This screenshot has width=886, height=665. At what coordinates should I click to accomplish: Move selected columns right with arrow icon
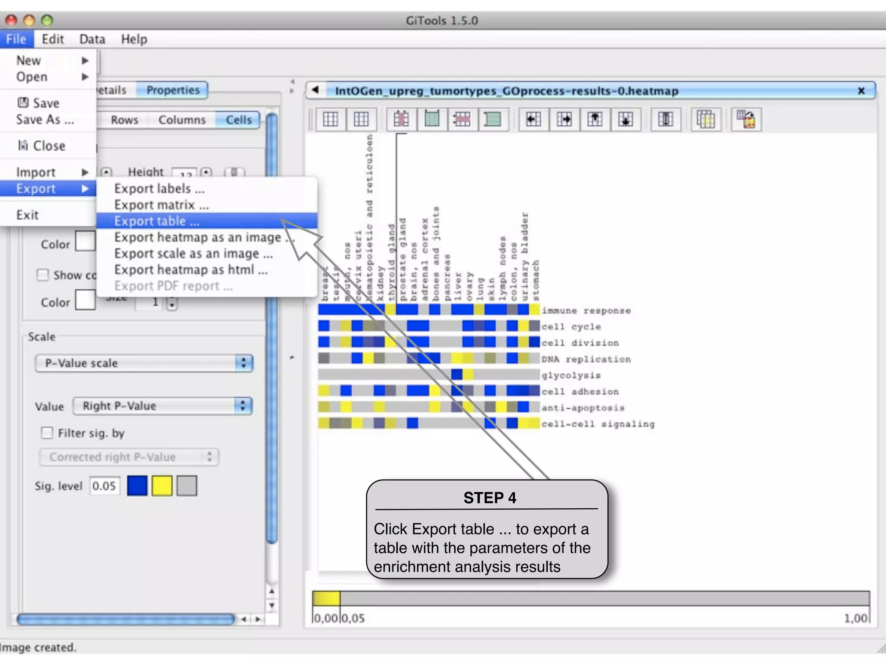(564, 119)
